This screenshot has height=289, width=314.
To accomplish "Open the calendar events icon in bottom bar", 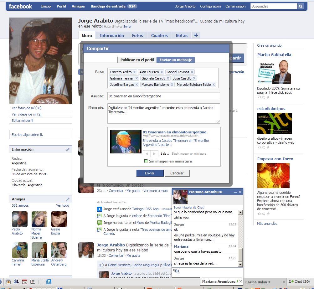I will pos(24,282).
